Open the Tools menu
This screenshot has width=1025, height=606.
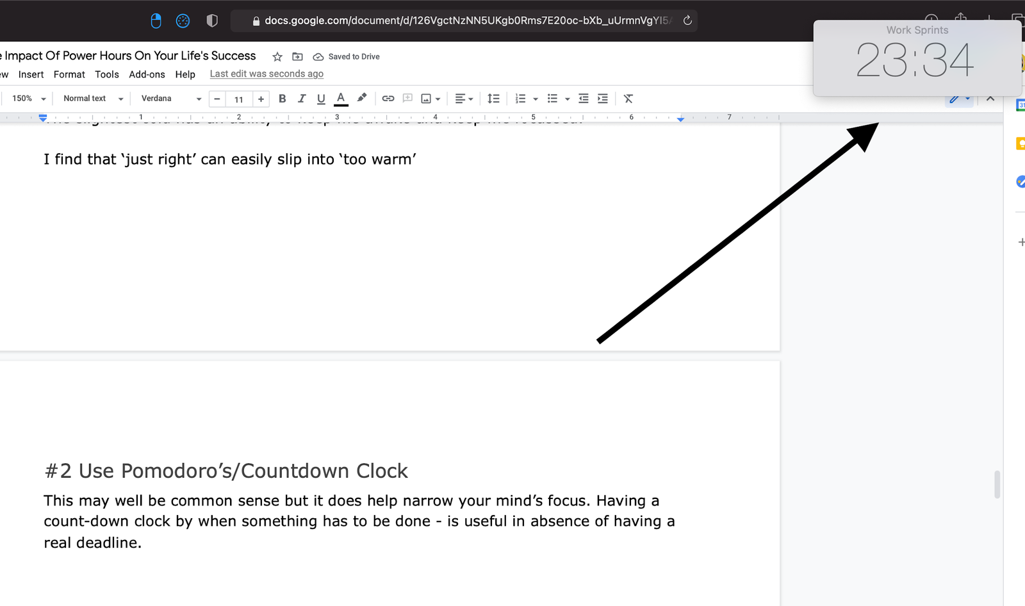pyautogui.click(x=107, y=74)
